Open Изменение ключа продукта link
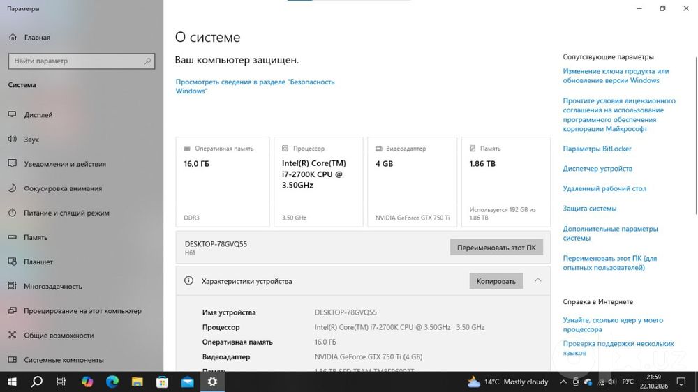Screen dimensions: 698x392 pos(616,75)
